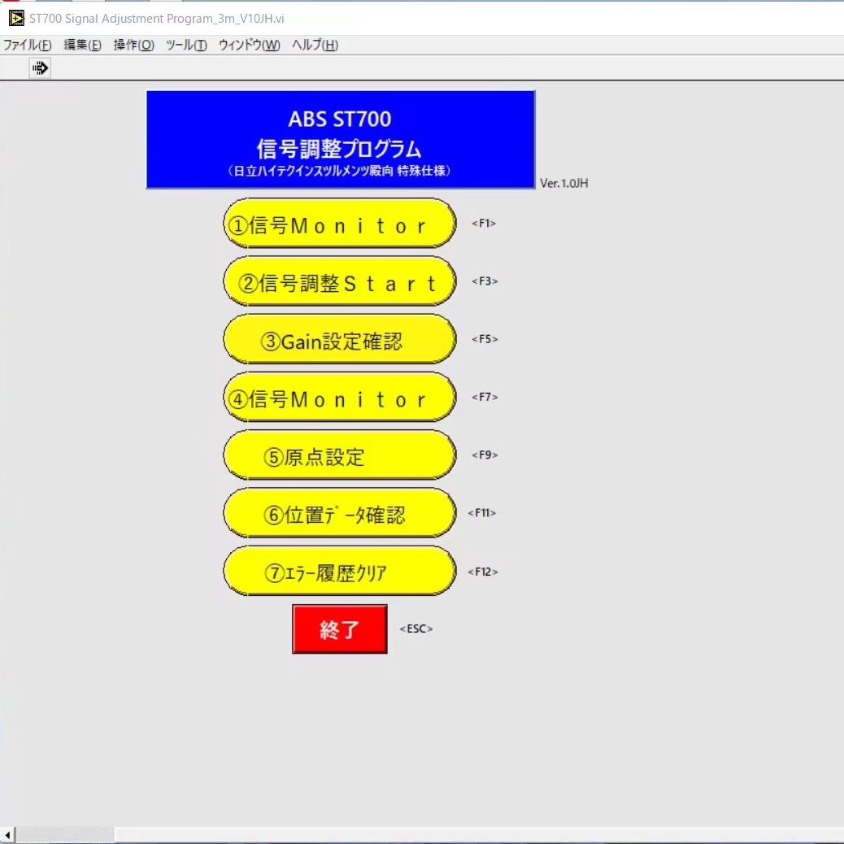Viewport: 844px width, 844px height.
Task: Click the blue ABS ST700 title banner
Action: (341, 140)
